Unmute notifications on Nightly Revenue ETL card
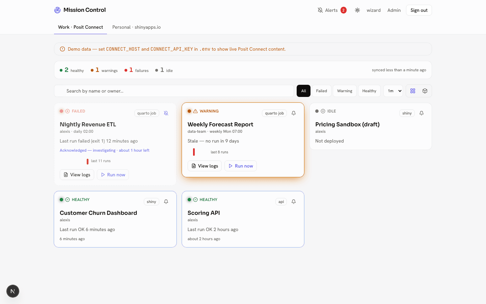 point(166,113)
